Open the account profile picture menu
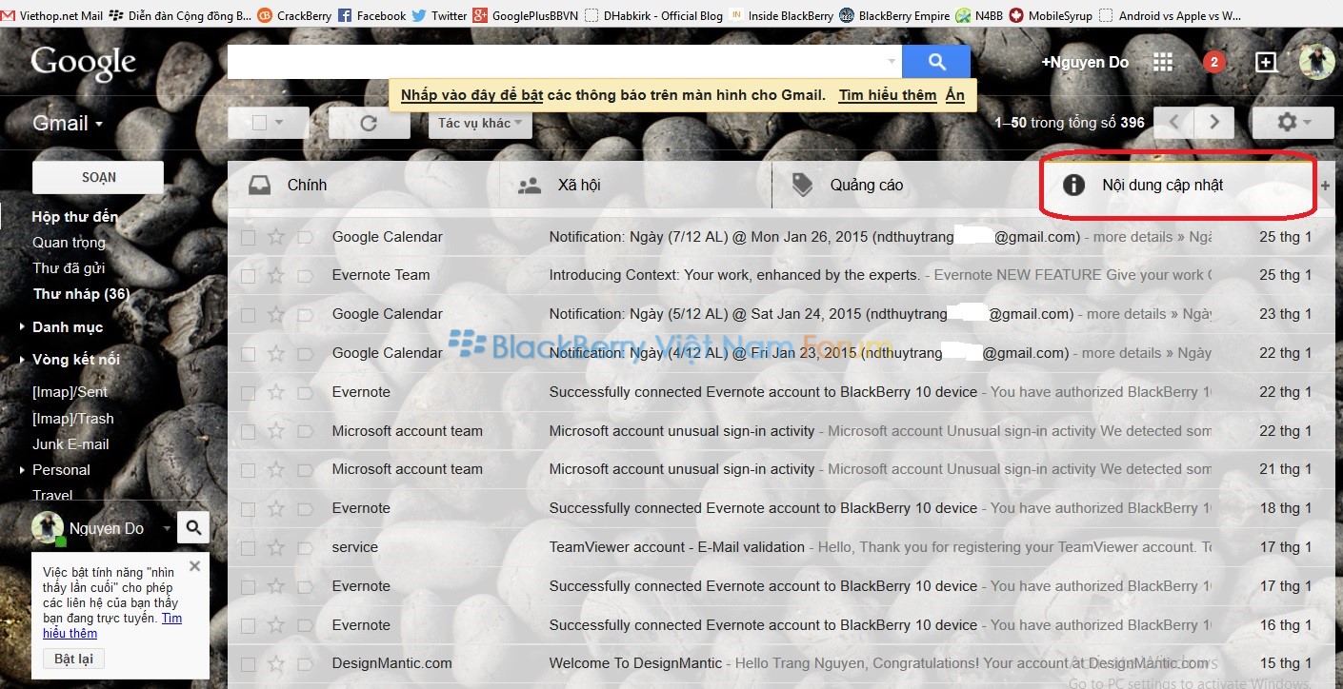The width and height of the screenshot is (1343, 689). [x=1317, y=62]
